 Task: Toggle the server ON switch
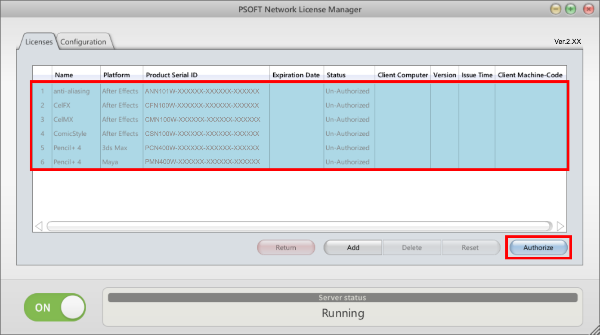55,308
